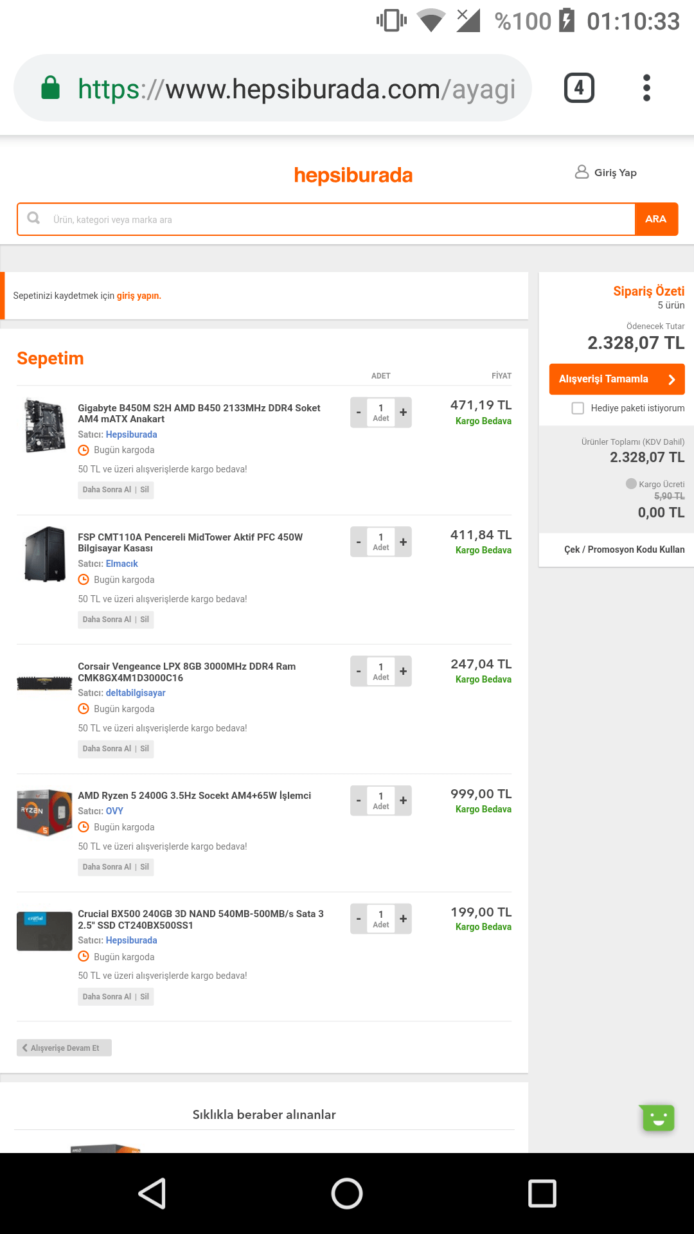
Task: Tap the green live chat bubble icon
Action: [x=657, y=1118]
